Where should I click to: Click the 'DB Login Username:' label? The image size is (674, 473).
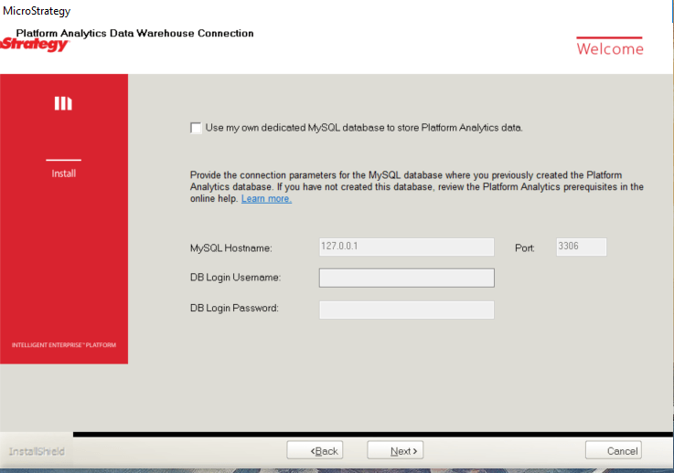point(235,278)
